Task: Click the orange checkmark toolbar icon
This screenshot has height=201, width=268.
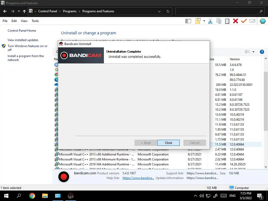Action: coord(244,21)
